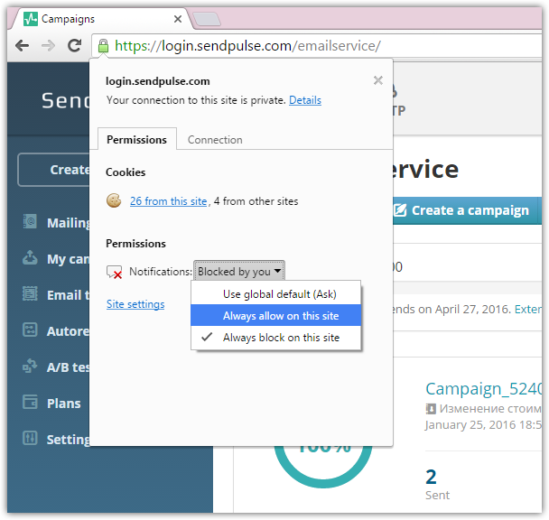Open the '26 from this site' cookies link
Viewport: 549px width, 520px height.
(x=169, y=201)
